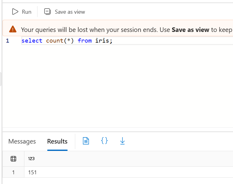This screenshot has height=184, width=233.
Task: Click the Run play triangle icon
Action: pos(15,12)
